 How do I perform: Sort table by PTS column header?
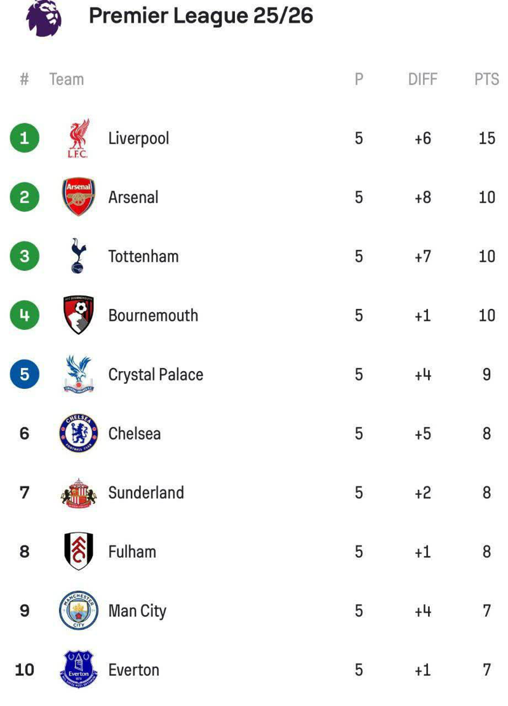tap(486, 79)
